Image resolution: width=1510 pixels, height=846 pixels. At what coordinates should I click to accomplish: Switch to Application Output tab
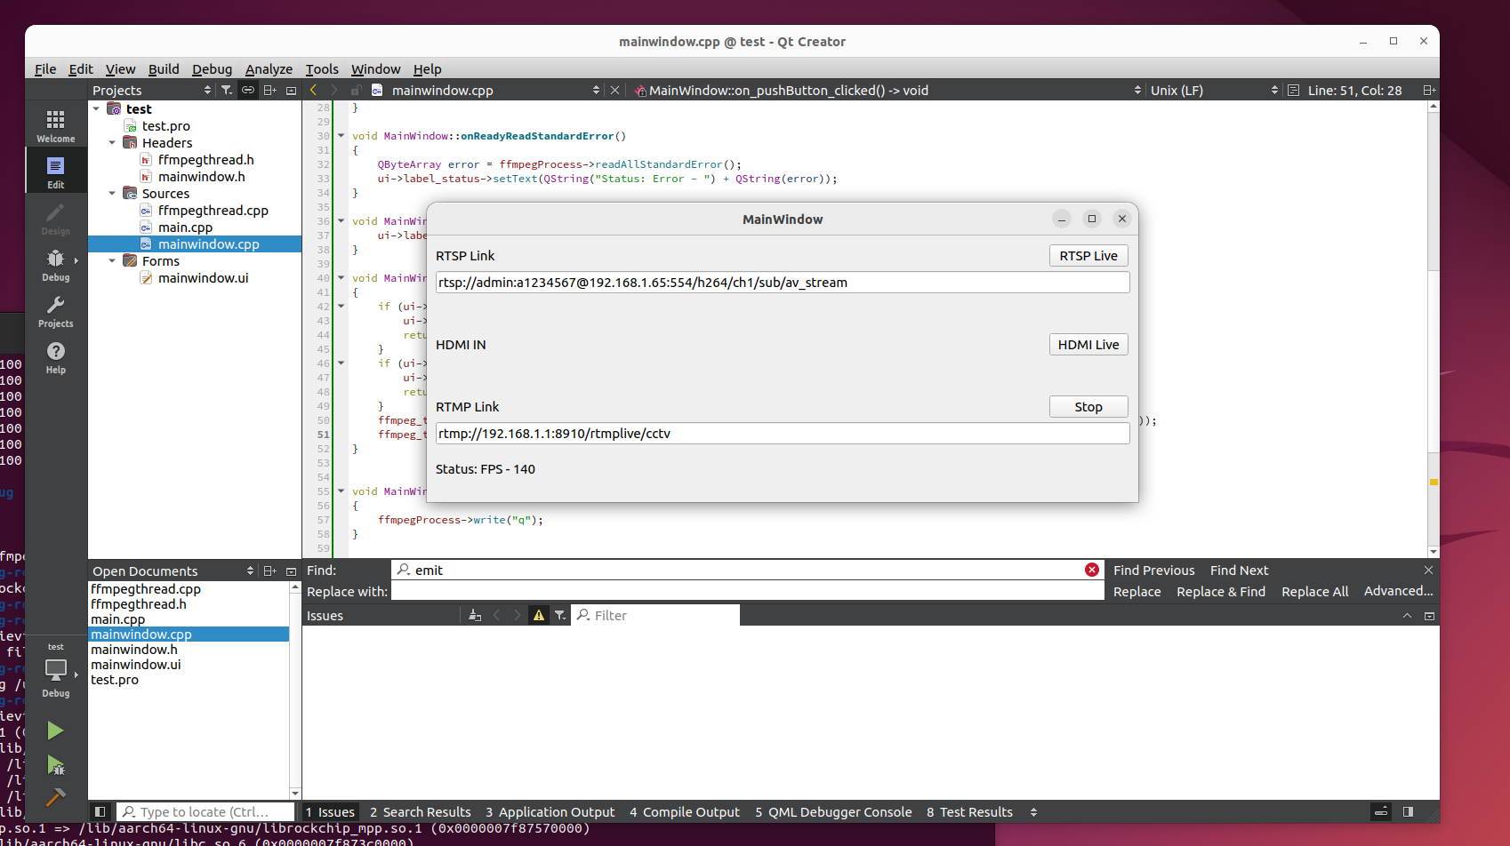[x=550, y=811]
